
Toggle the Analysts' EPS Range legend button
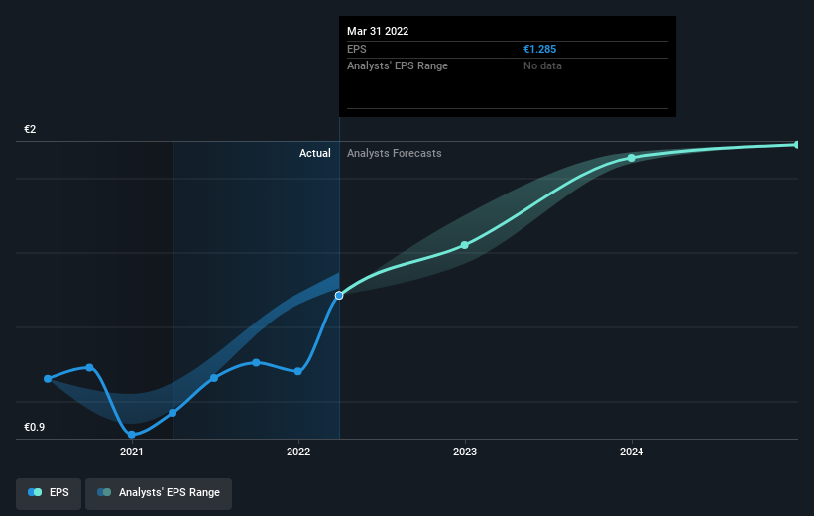coord(159,493)
